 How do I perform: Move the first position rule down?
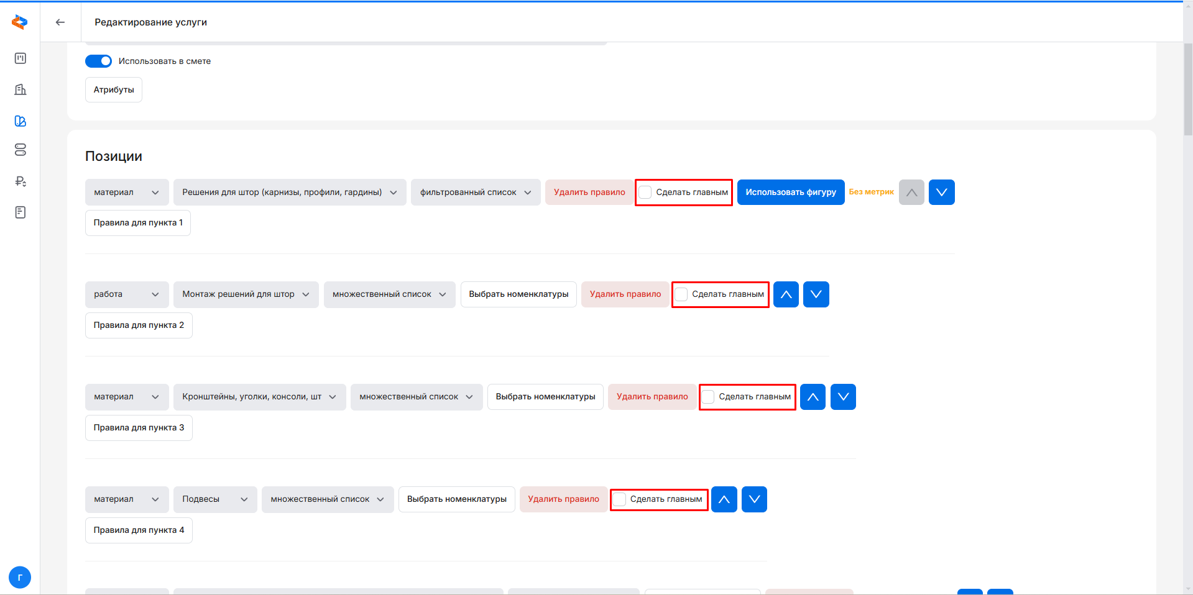tap(941, 193)
